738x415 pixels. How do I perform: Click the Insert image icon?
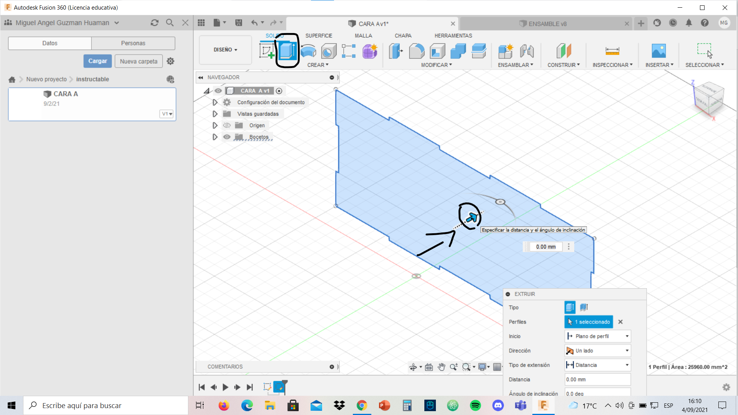pyautogui.click(x=659, y=51)
